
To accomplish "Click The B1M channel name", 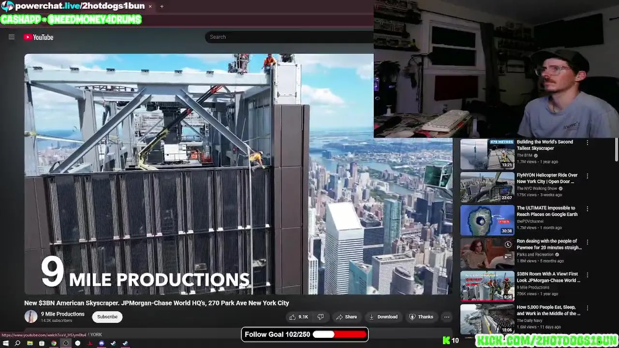I will [524, 156].
